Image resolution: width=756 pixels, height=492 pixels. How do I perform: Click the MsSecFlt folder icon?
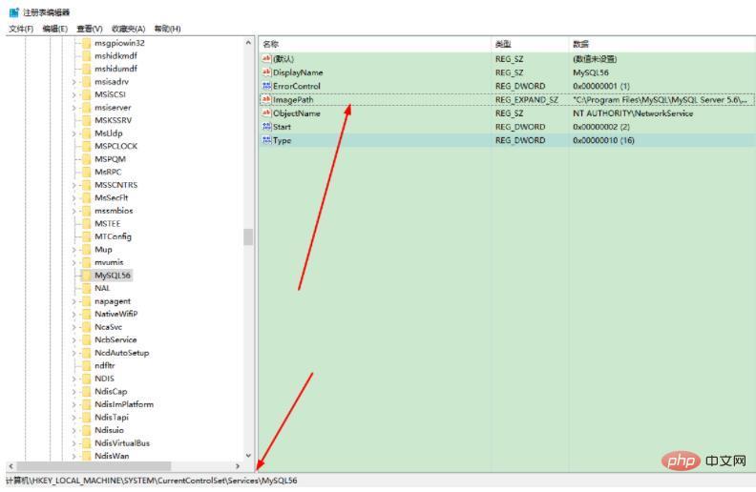coord(86,198)
